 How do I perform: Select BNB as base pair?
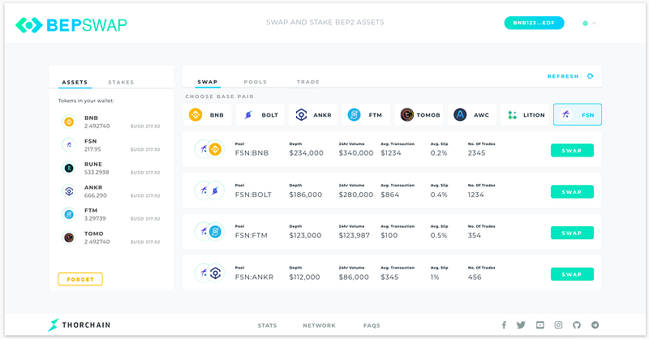click(x=208, y=115)
